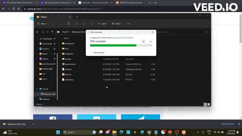Minimize the 78% complete dialog
The image size is (242, 136).
tap(138, 32)
